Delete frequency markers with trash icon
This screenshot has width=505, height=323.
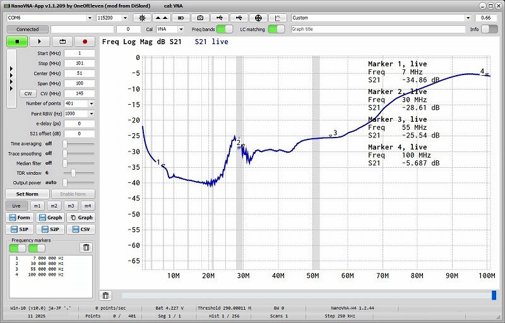(x=86, y=247)
